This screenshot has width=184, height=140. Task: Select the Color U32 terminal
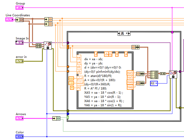click(x=20, y=136)
